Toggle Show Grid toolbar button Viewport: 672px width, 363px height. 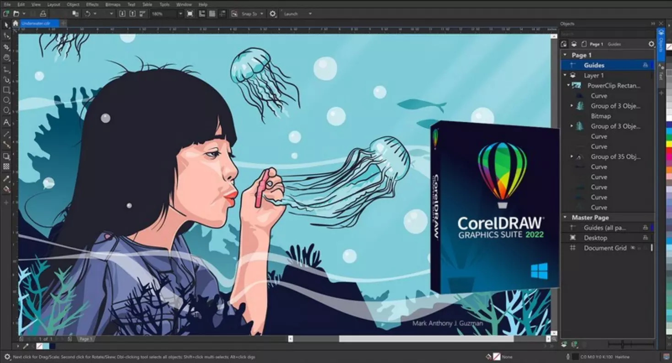pyautogui.click(x=212, y=14)
